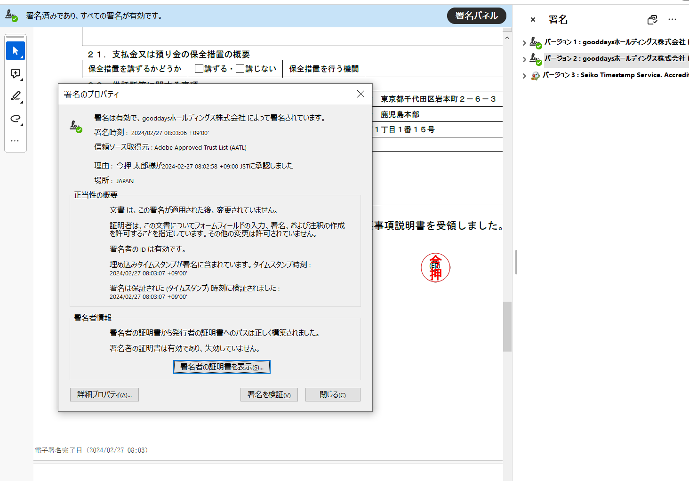The width and height of the screenshot is (689, 481).
Task: Choose the add comment tool
Action: 16,73
